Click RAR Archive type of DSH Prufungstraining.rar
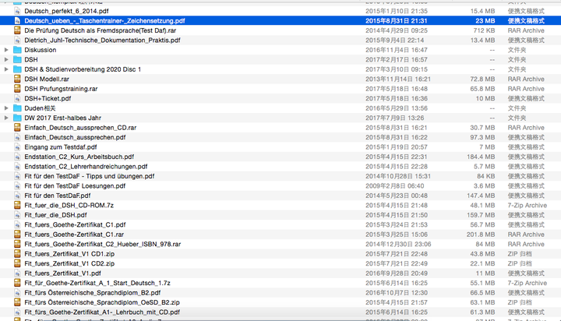 pyautogui.click(x=526, y=89)
